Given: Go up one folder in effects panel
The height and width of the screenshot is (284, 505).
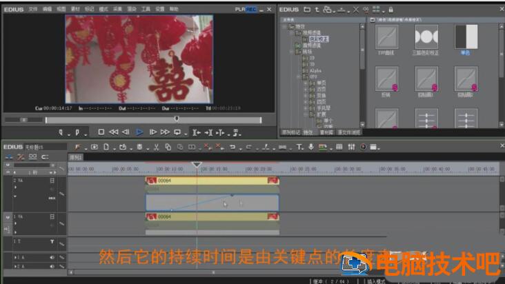Looking at the screenshot, I should coord(317,10).
